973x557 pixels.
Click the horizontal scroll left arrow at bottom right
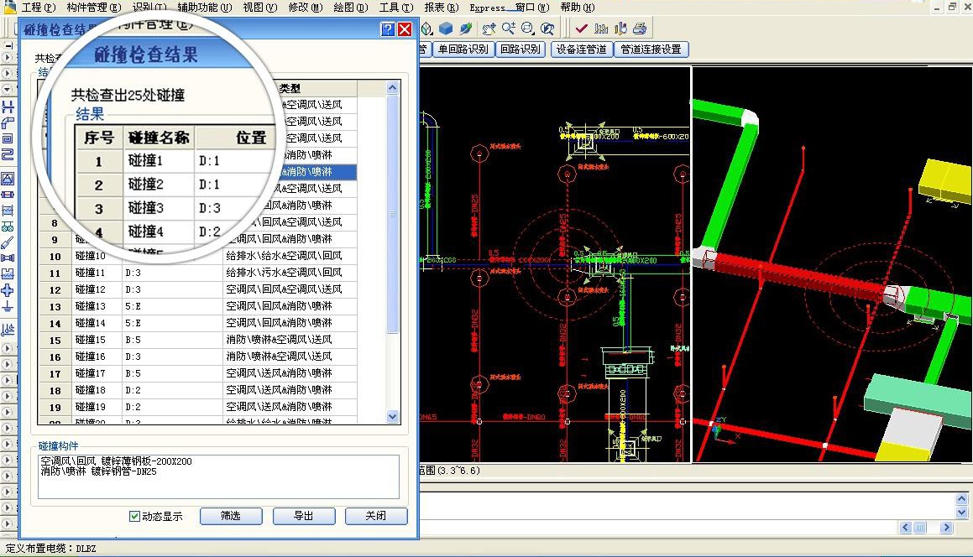coord(905,528)
